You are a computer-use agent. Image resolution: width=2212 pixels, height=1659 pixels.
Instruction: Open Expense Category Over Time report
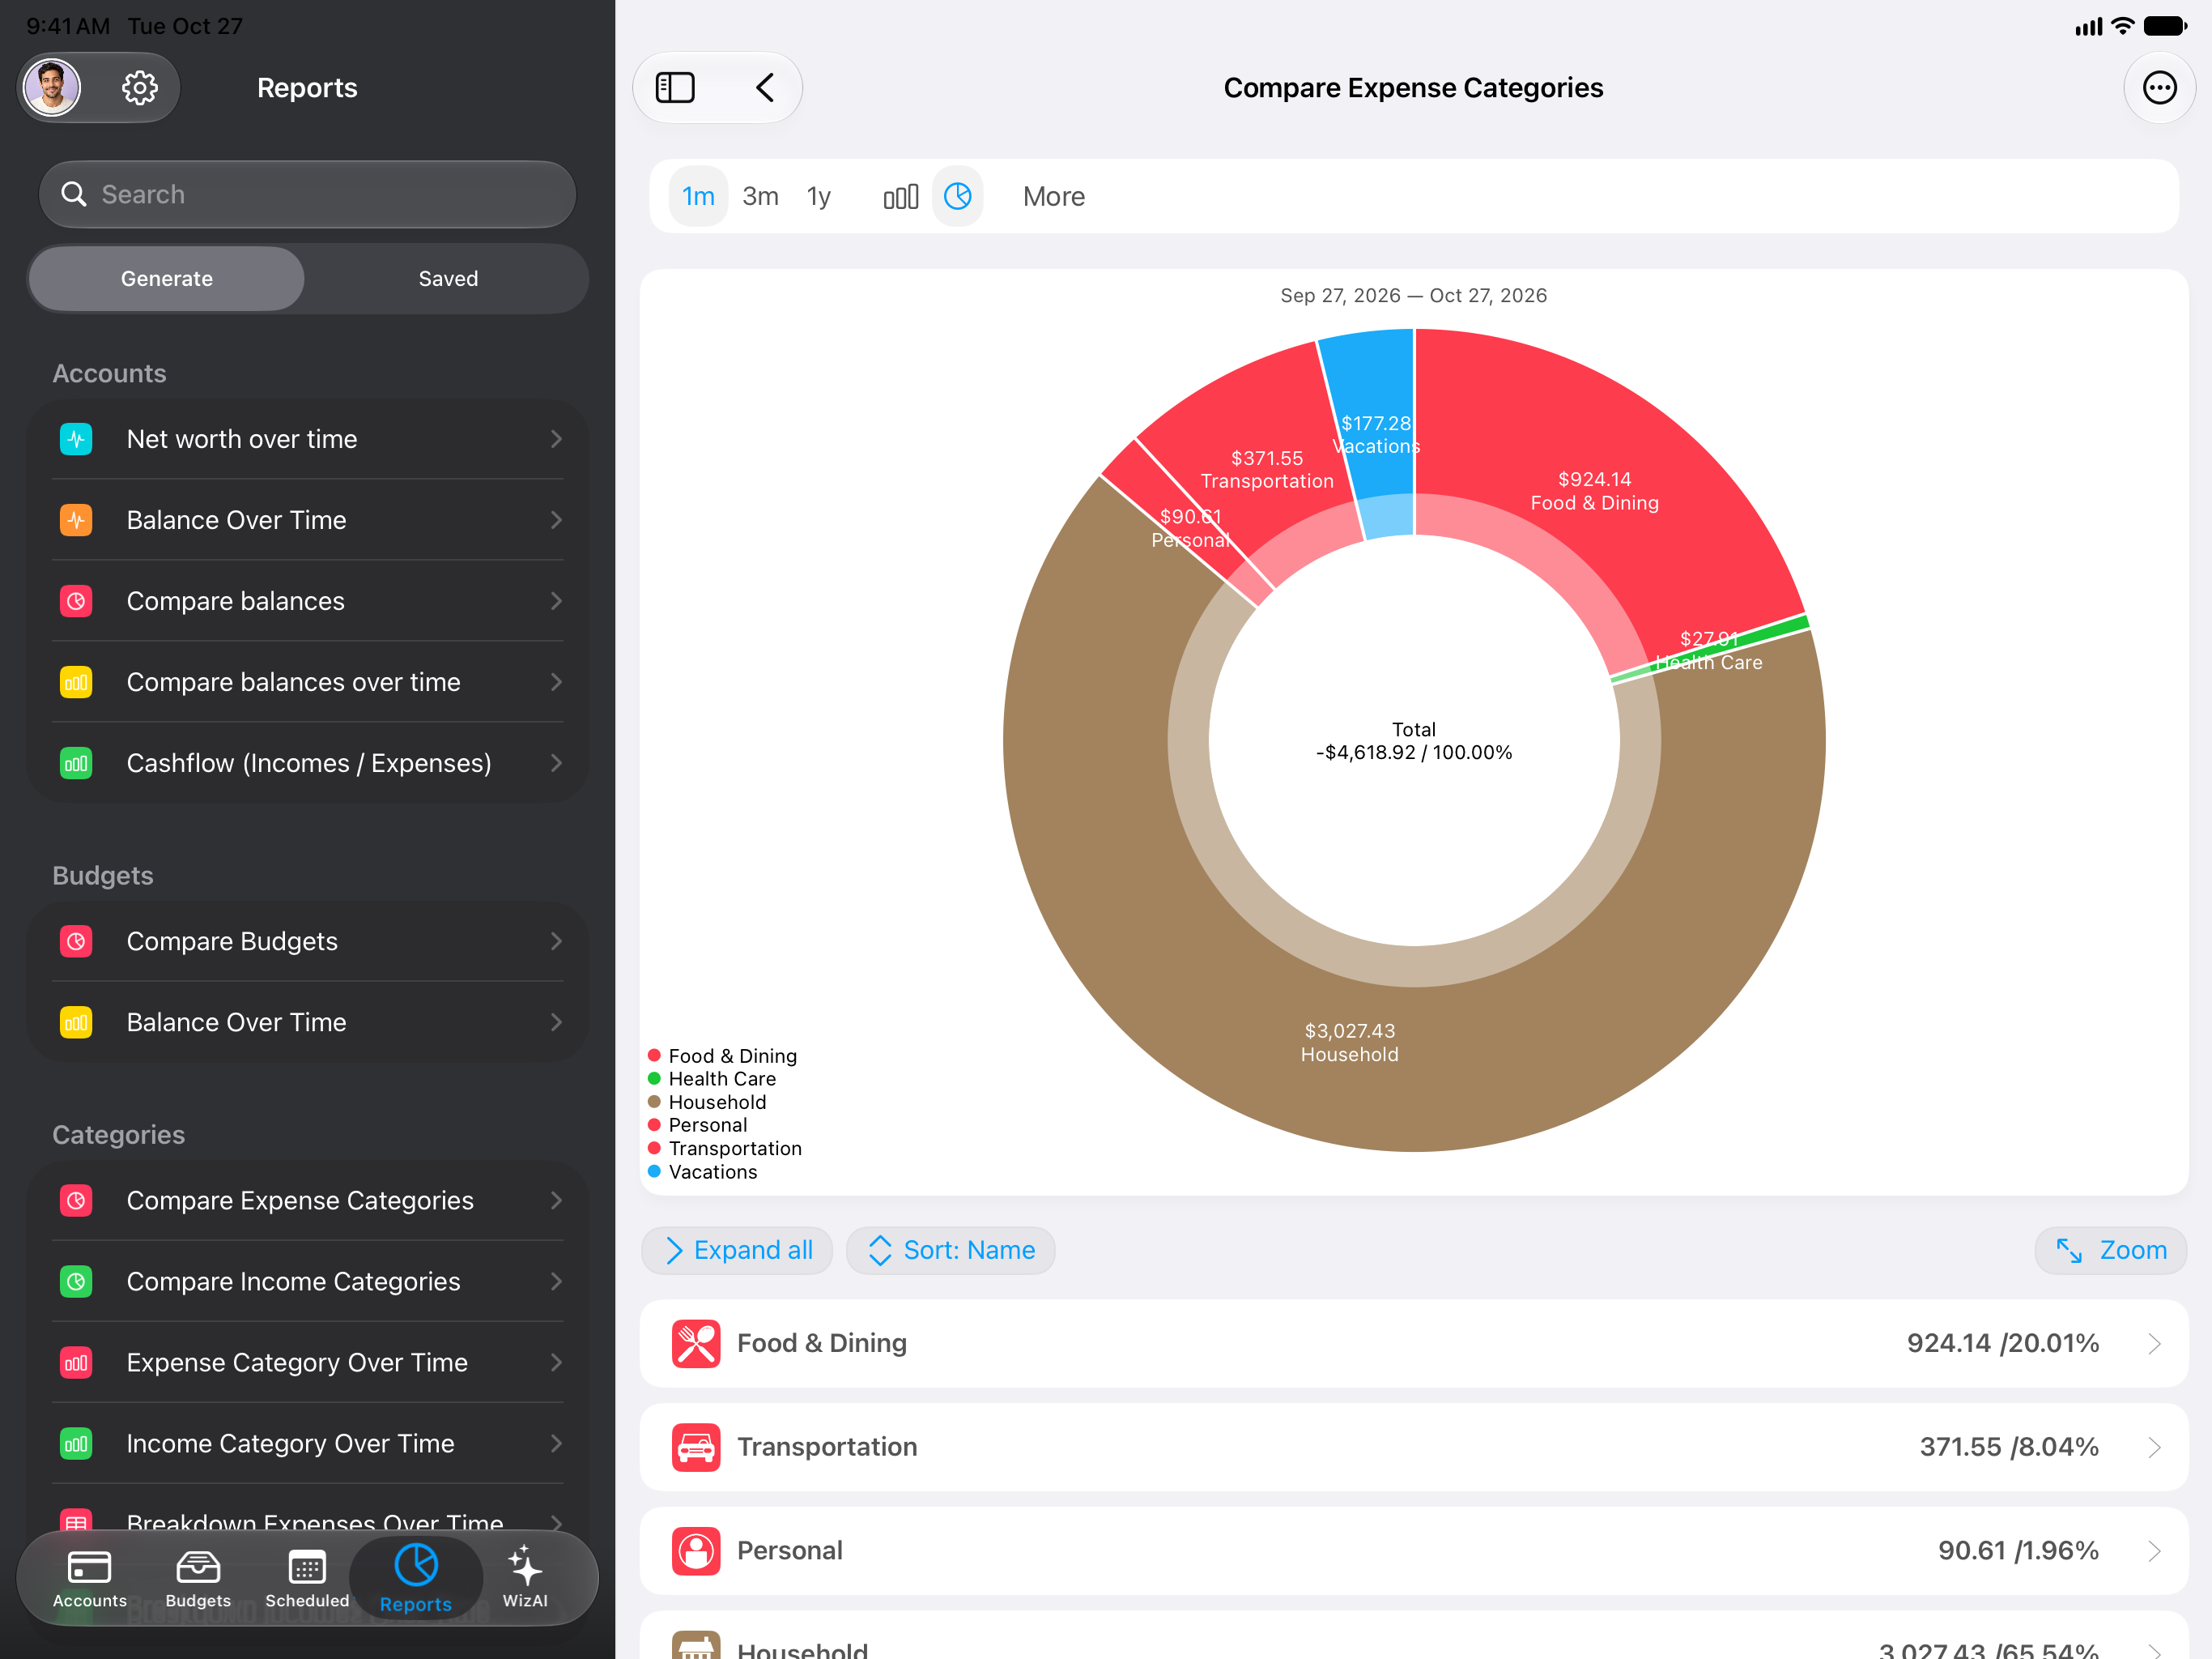pyautogui.click(x=307, y=1362)
